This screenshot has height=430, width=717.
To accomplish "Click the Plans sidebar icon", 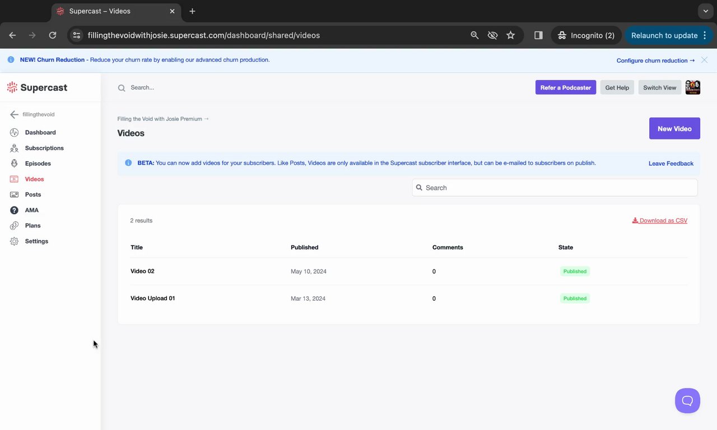I will (x=14, y=226).
